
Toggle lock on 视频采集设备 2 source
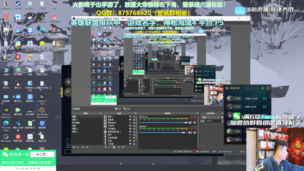click(x=134, y=131)
